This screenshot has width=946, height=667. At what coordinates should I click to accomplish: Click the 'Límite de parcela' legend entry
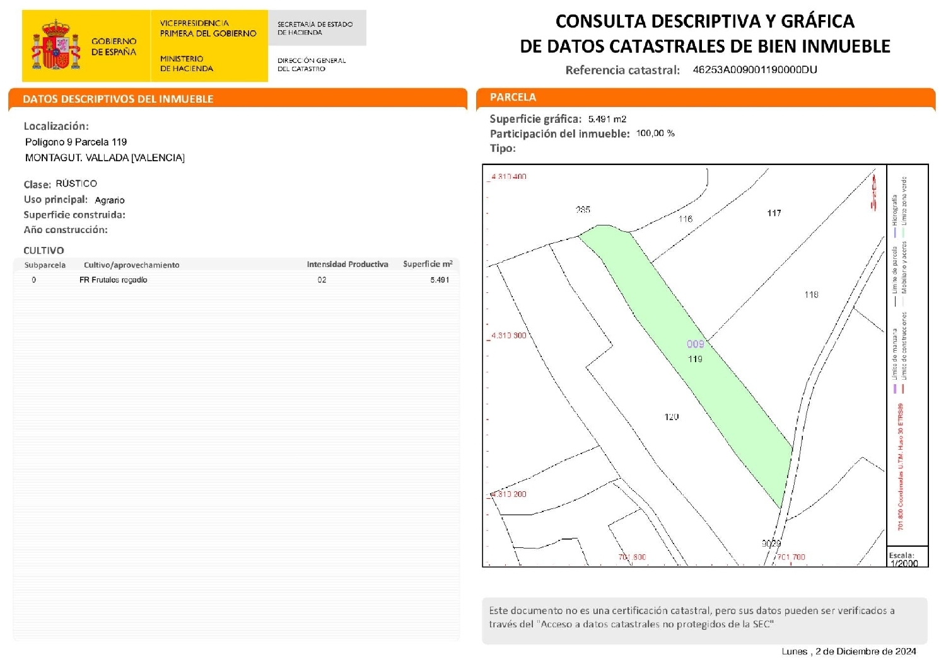[x=894, y=276]
